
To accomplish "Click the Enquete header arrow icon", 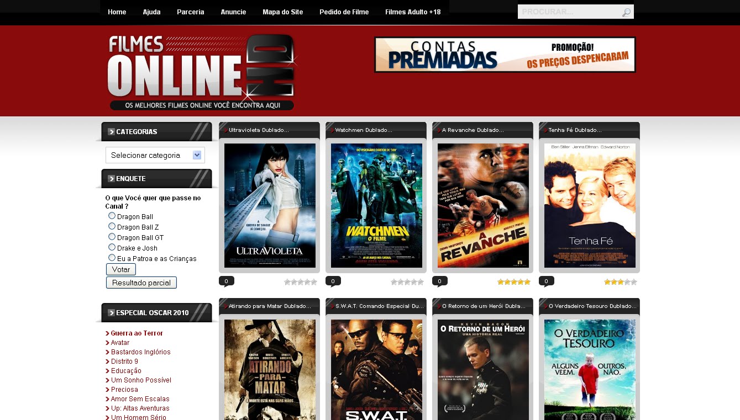I will point(111,178).
